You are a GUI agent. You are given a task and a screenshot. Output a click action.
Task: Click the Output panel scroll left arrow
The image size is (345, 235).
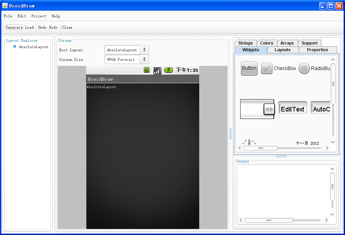tap(241, 220)
